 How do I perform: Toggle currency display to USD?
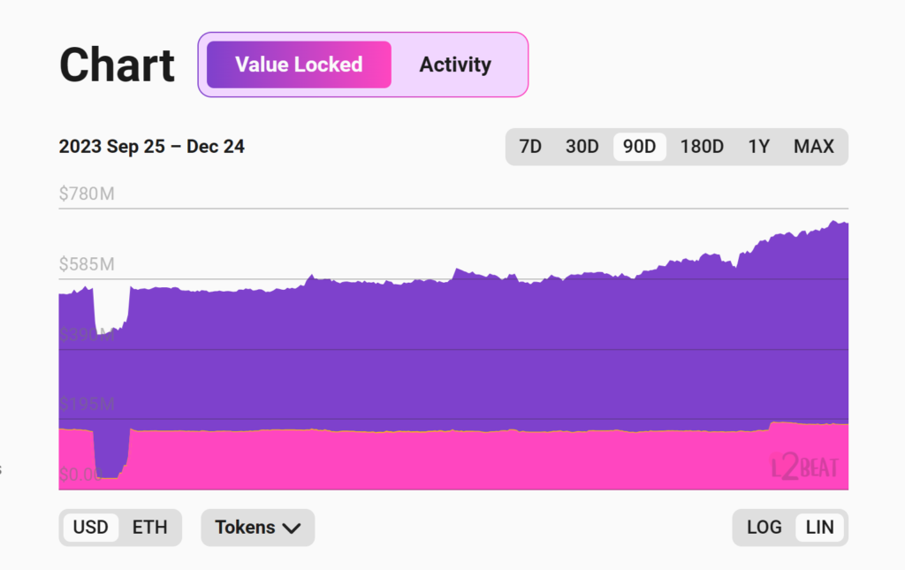click(90, 528)
